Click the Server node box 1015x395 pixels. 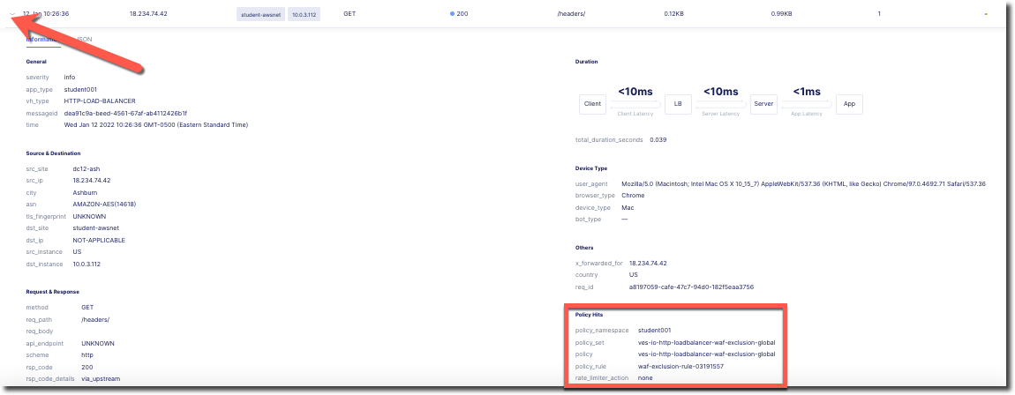763,104
